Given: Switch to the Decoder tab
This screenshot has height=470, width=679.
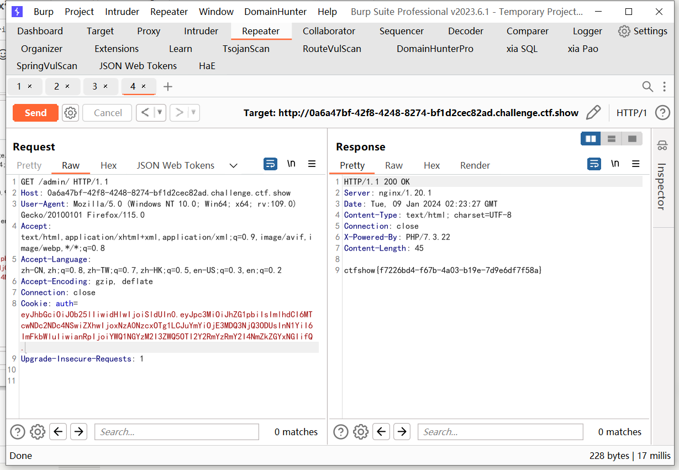Looking at the screenshot, I should click(x=466, y=31).
